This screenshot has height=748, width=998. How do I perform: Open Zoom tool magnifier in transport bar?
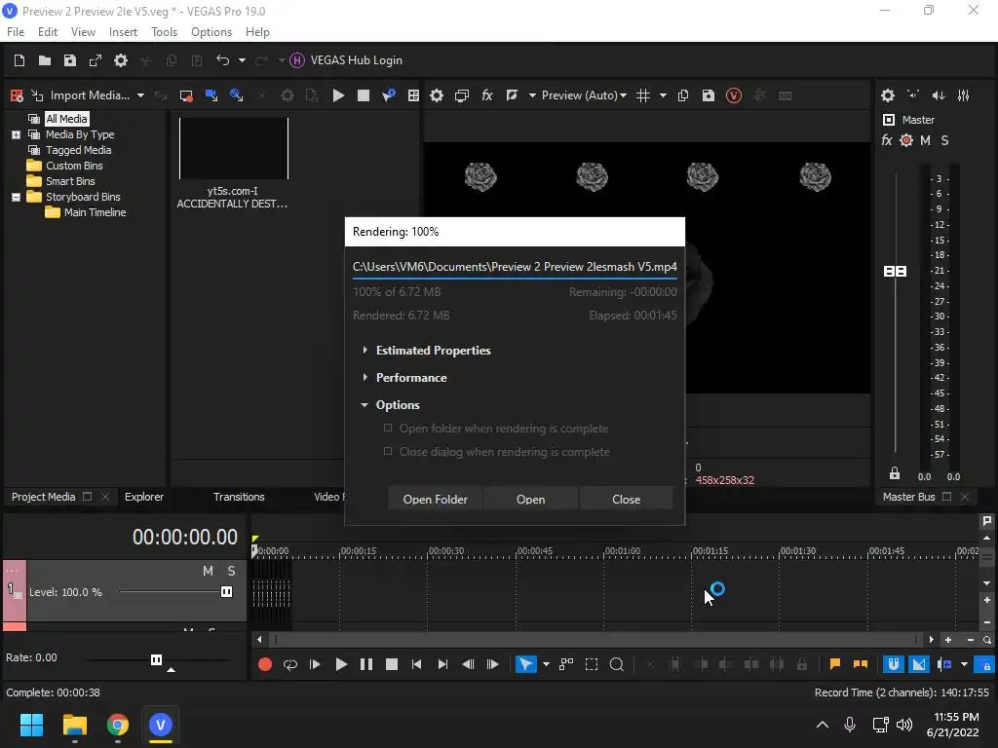pos(617,664)
